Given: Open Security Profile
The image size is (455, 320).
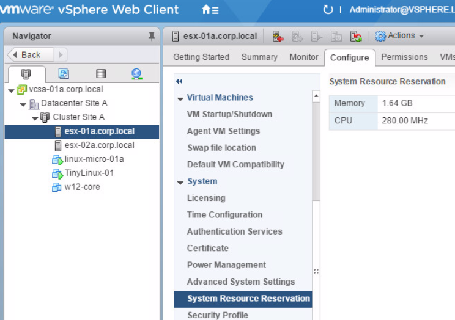Looking at the screenshot, I should coord(218,315).
